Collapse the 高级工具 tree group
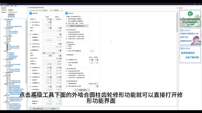The height and width of the screenshot is (113, 202). (x=3, y=95)
